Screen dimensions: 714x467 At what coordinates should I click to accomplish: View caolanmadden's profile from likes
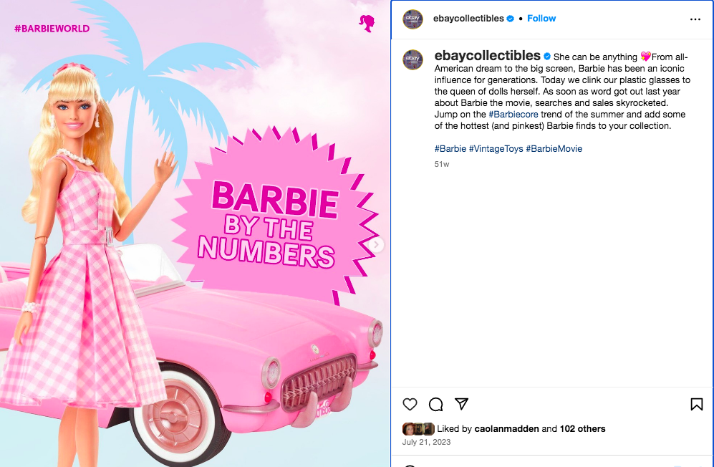click(x=506, y=429)
